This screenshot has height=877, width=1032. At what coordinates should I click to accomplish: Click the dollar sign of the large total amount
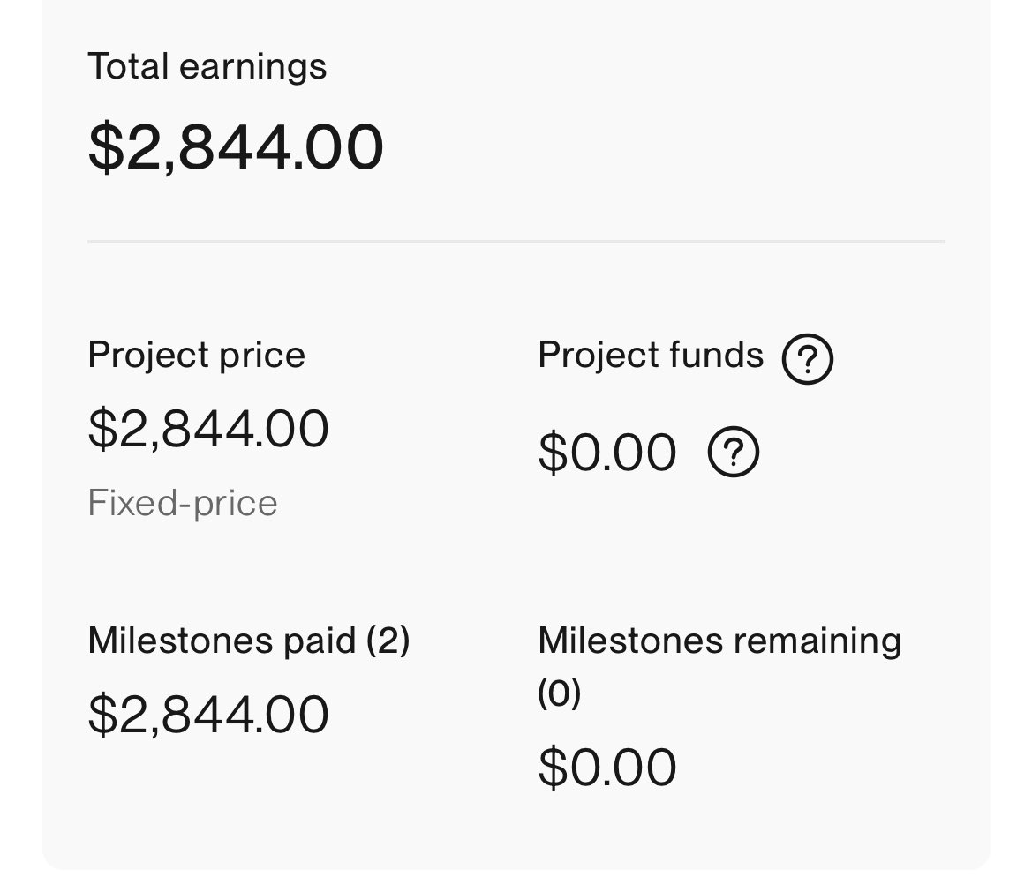coord(103,147)
